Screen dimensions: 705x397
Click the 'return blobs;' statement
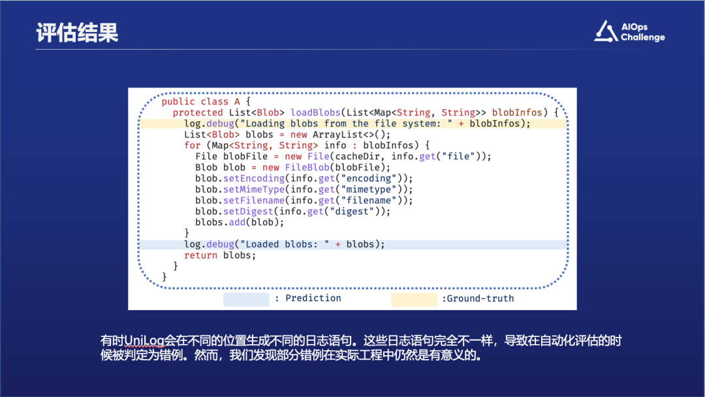tap(220, 255)
